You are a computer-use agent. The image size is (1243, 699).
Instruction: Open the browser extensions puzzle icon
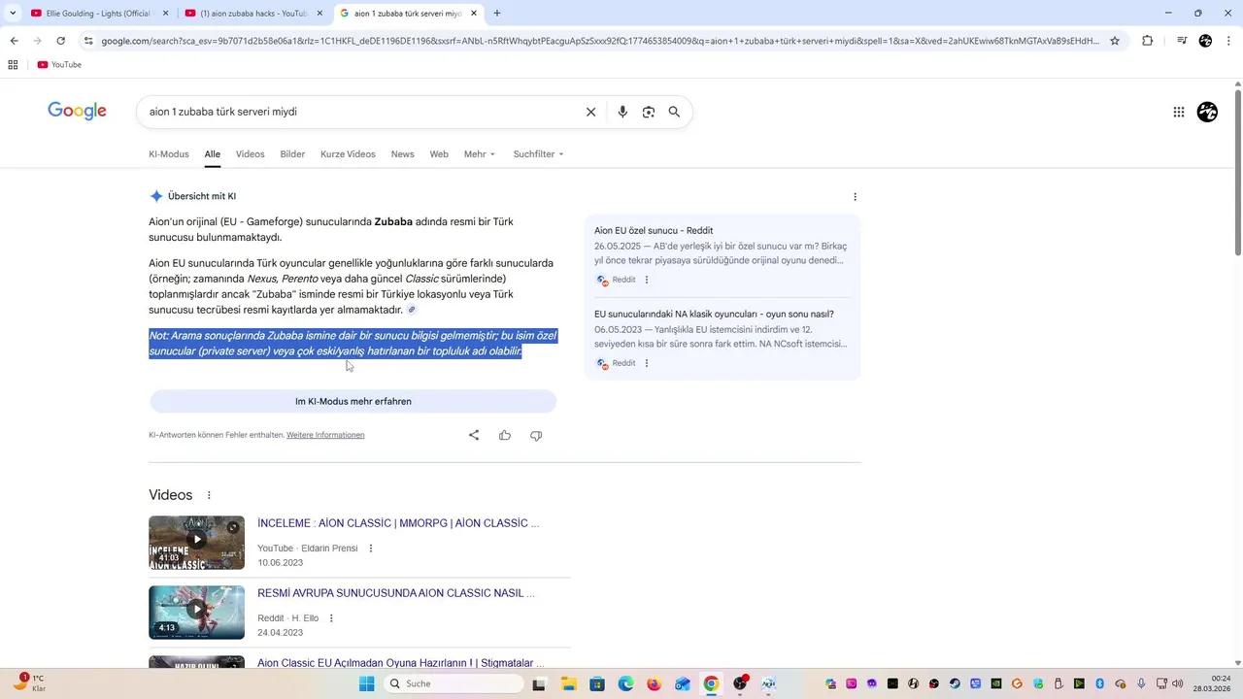click(1147, 41)
